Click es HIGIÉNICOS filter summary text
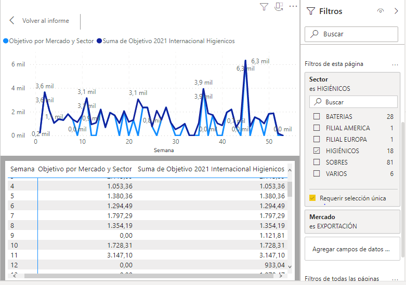 click(330, 89)
